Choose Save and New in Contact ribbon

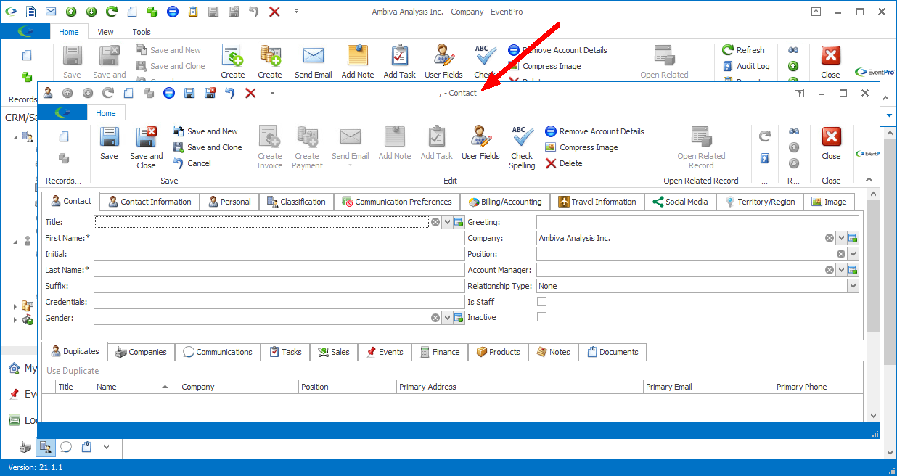pyautogui.click(x=205, y=131)
